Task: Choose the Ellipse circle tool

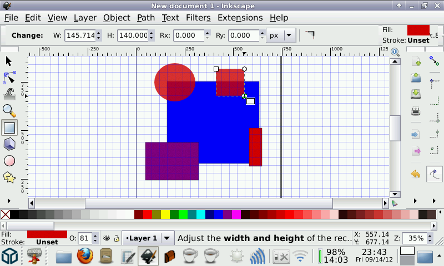Action: pos(9,161)
